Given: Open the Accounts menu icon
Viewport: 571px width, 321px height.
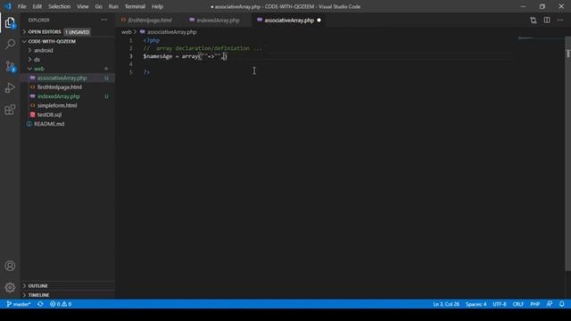Looking at the screenshot, I should click(10, 266).
